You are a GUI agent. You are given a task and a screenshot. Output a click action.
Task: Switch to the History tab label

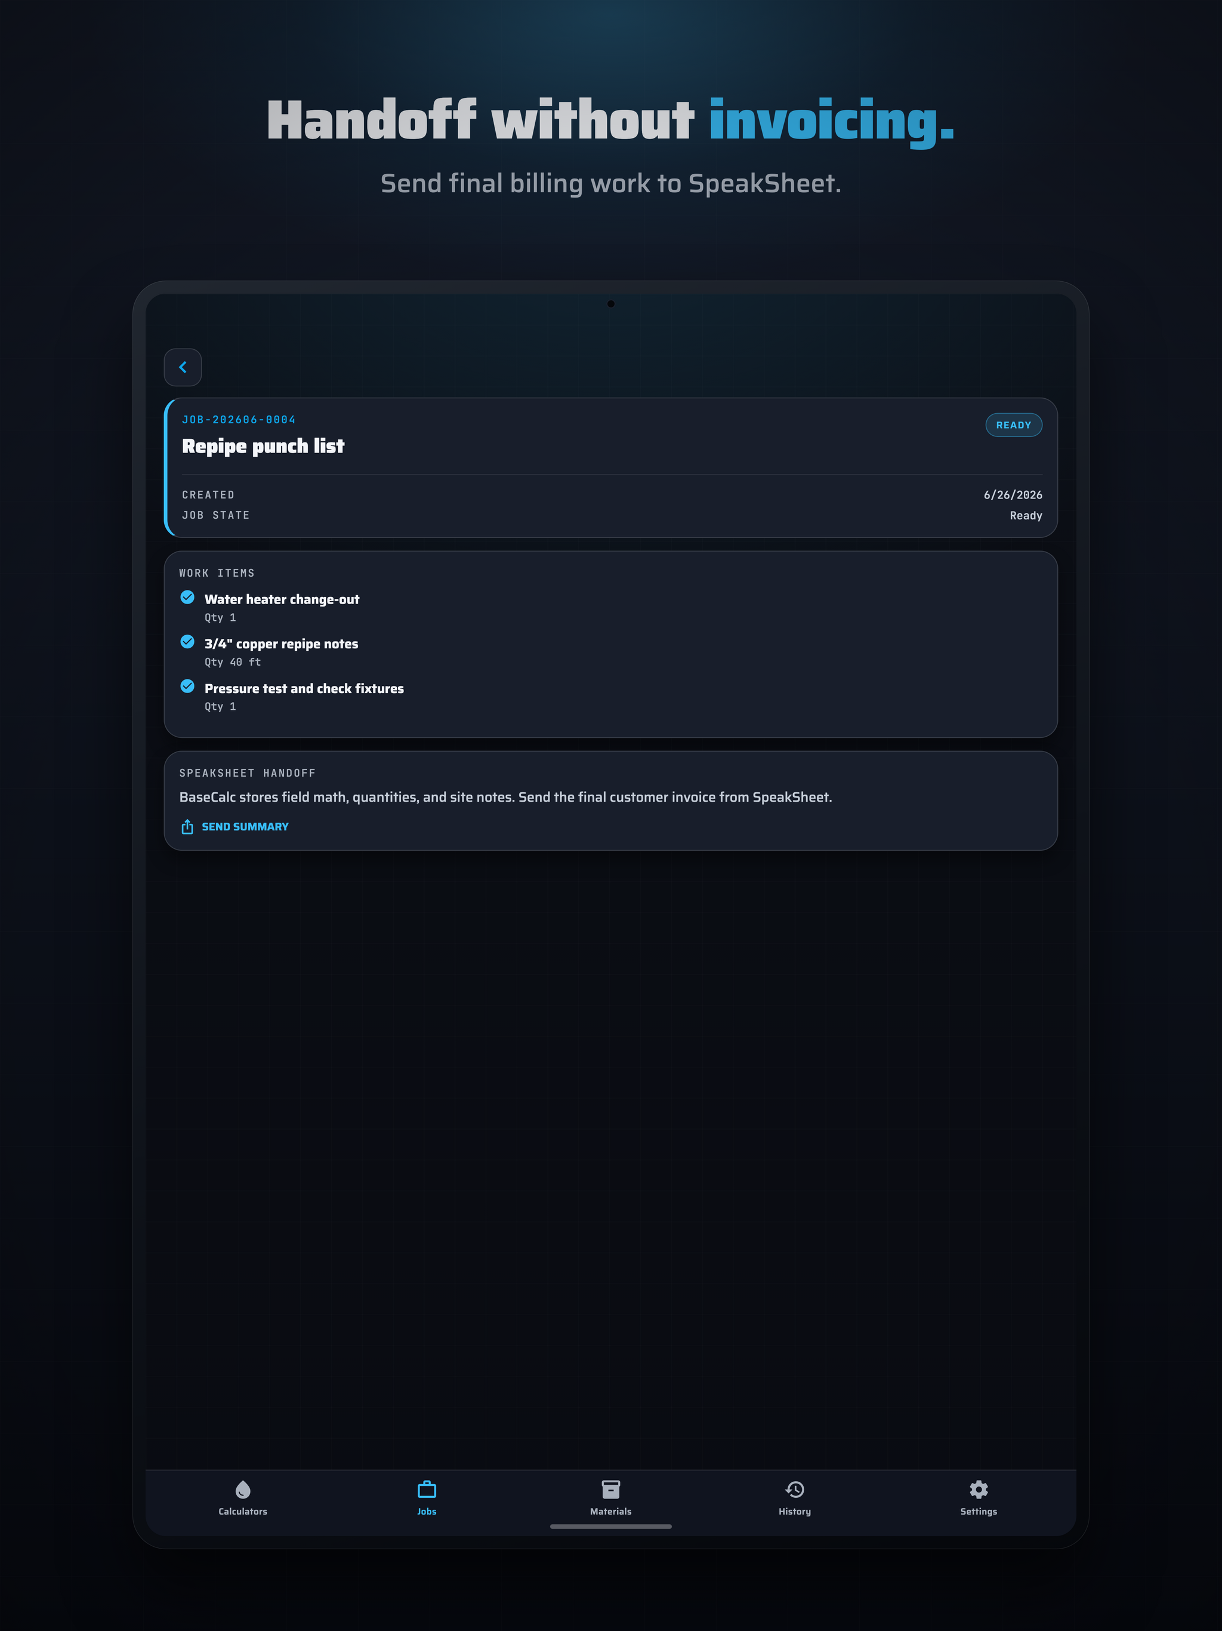click(x=795, y=1512)
